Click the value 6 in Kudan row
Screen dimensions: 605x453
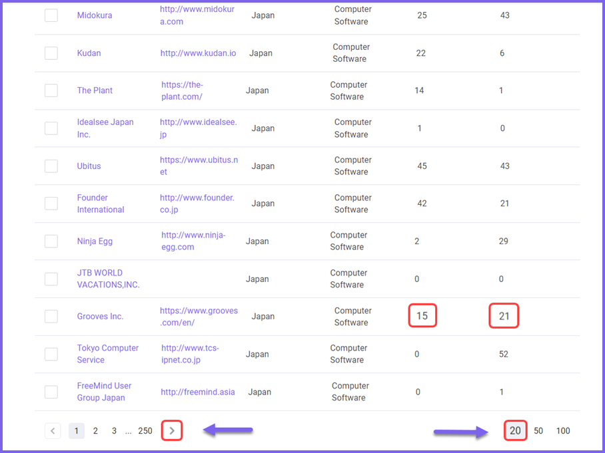click(502, 53)
